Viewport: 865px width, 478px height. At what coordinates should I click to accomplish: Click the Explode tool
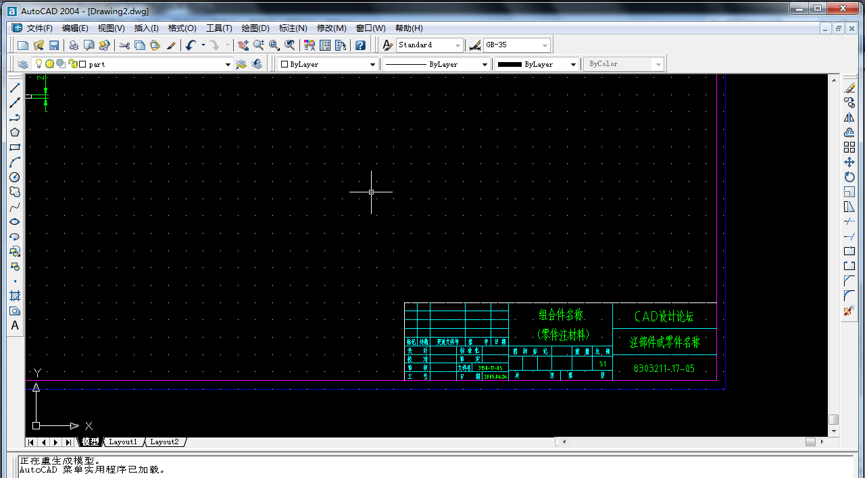(849, 311)
